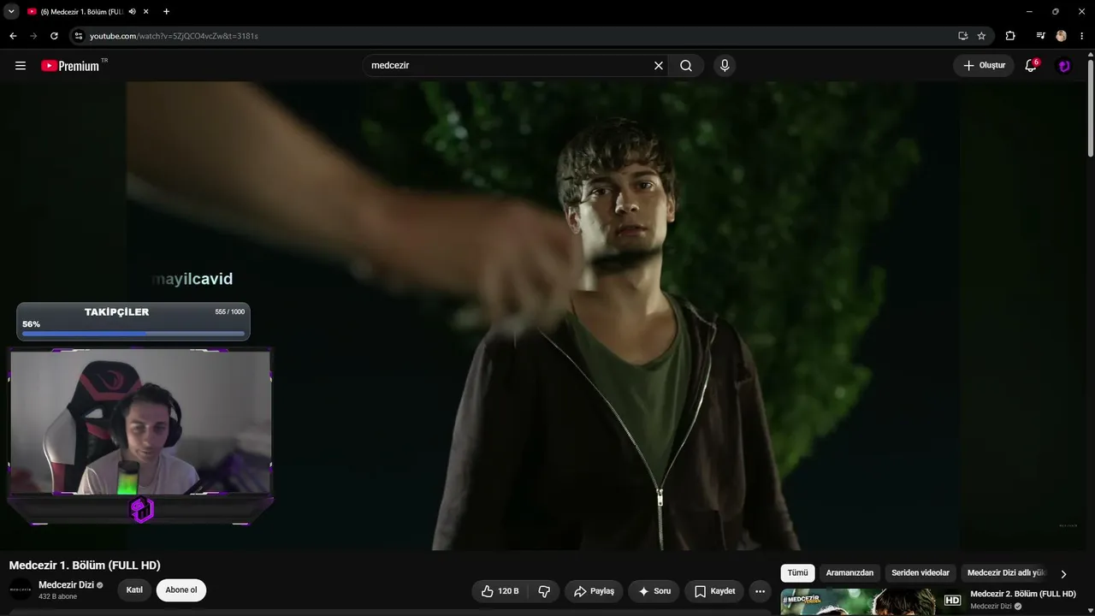Open site information icon in the address bar
Image resolution: width=1095 pixels, height=616 pixels.
tap(79, 36)
